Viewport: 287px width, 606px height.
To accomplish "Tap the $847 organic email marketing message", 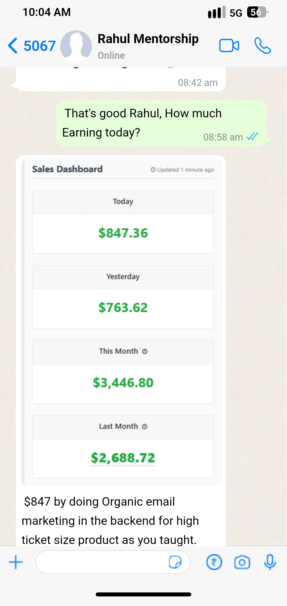I will [x=110, y=521].
